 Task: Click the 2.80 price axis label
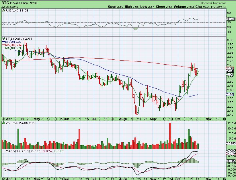[x=230, y=57]
